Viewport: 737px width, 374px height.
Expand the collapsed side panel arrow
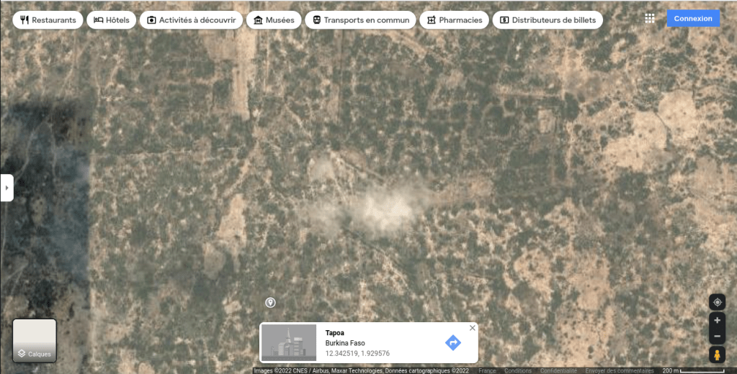(x=6, y=188)
